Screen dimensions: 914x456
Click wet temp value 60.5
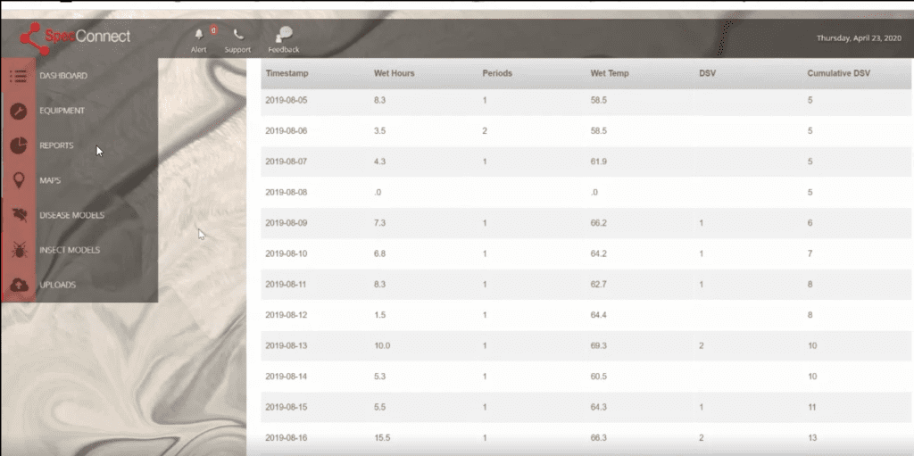599,376
